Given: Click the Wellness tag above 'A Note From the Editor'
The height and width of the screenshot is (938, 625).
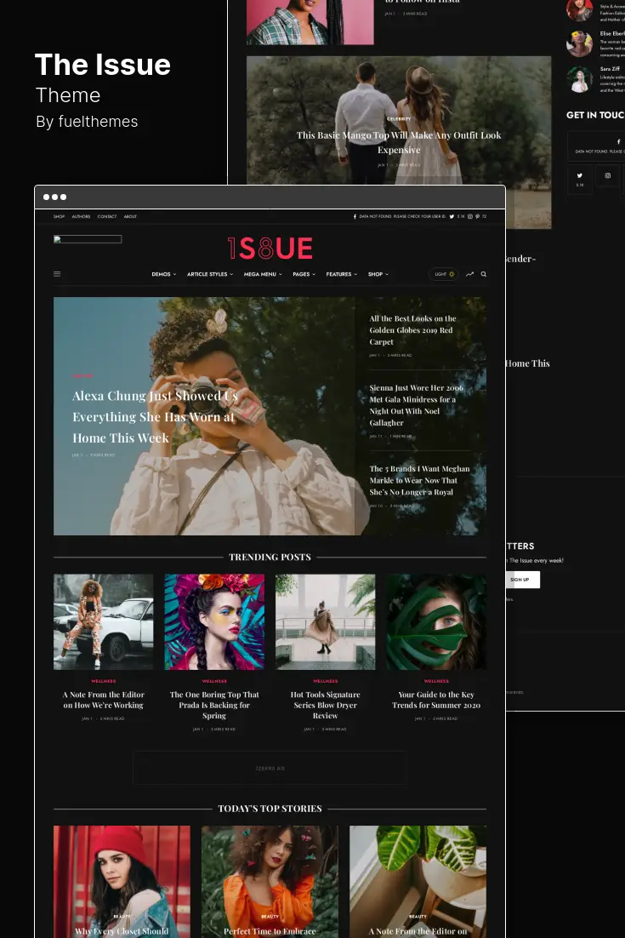Looking at the screenshot, I should [104, 681].
